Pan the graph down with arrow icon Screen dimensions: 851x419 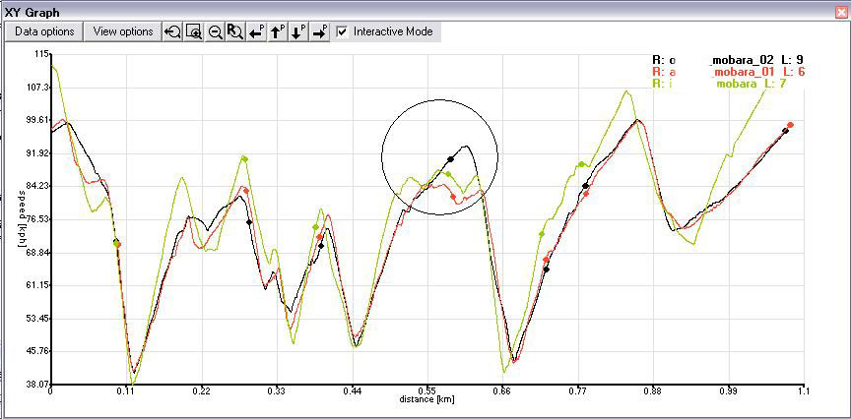pyautogui.click(x=298, y=32)
